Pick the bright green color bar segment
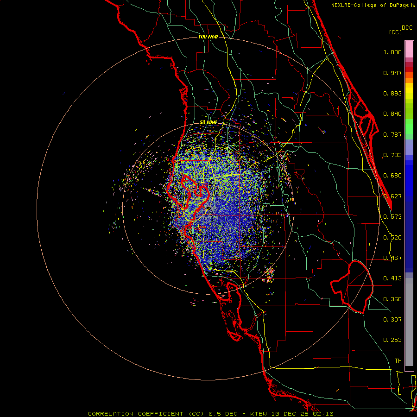417x417 pixels. click(x=409, y=126)
